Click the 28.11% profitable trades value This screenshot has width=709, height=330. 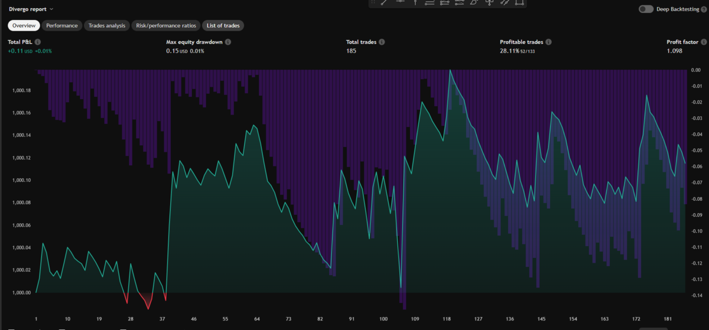click(x=510, y=51)
